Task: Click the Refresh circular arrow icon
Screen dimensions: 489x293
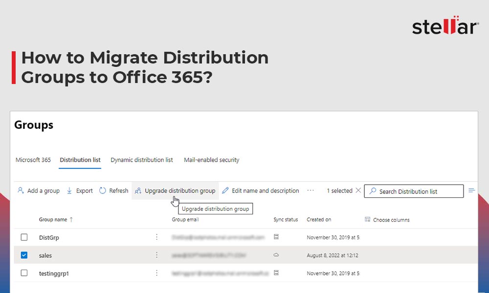Action: (x=103, y=190)
